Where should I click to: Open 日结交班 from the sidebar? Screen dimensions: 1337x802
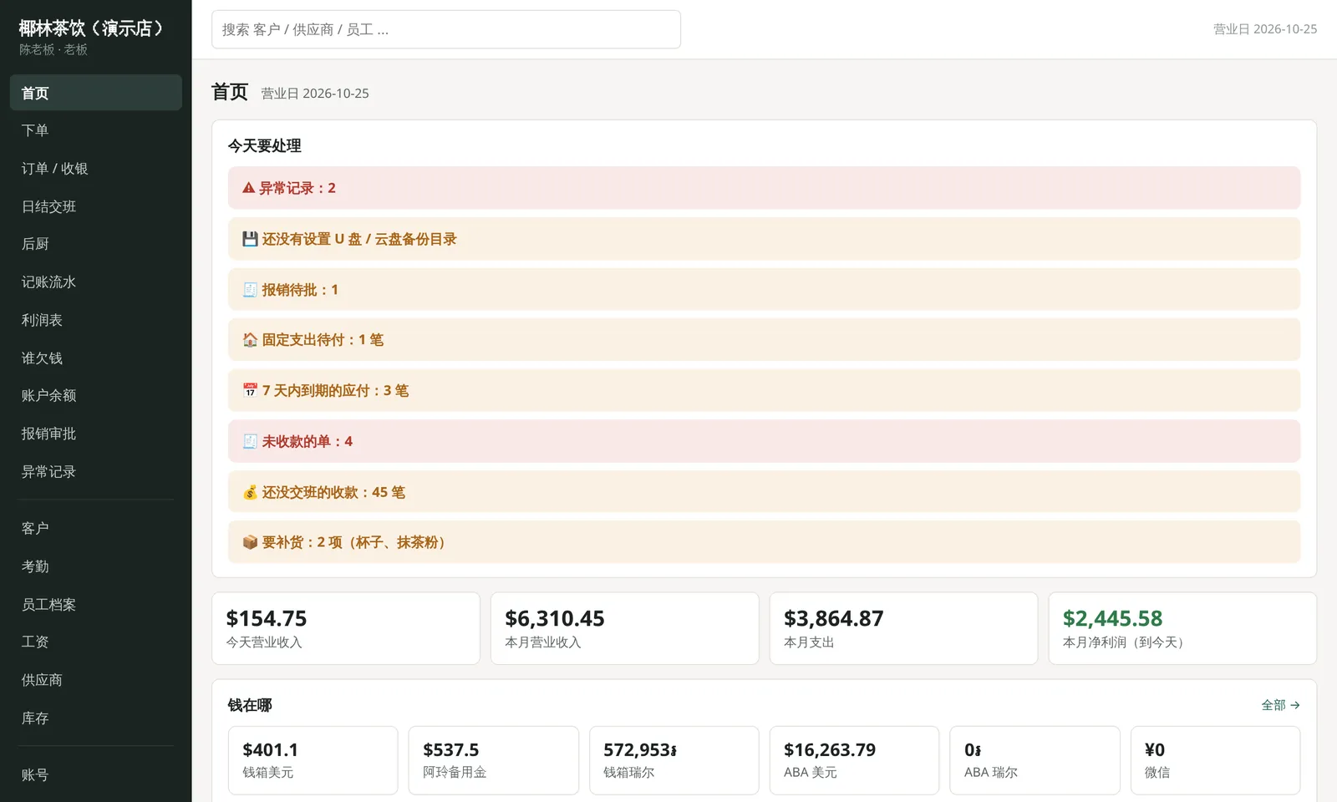point(96,206)
